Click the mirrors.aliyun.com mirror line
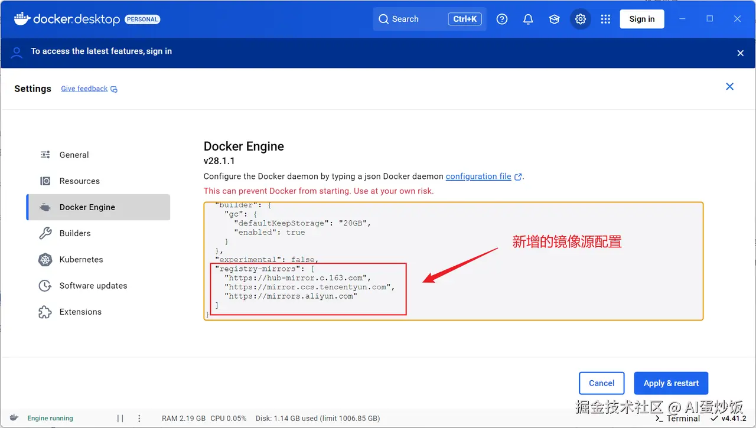 coord(291,296)
